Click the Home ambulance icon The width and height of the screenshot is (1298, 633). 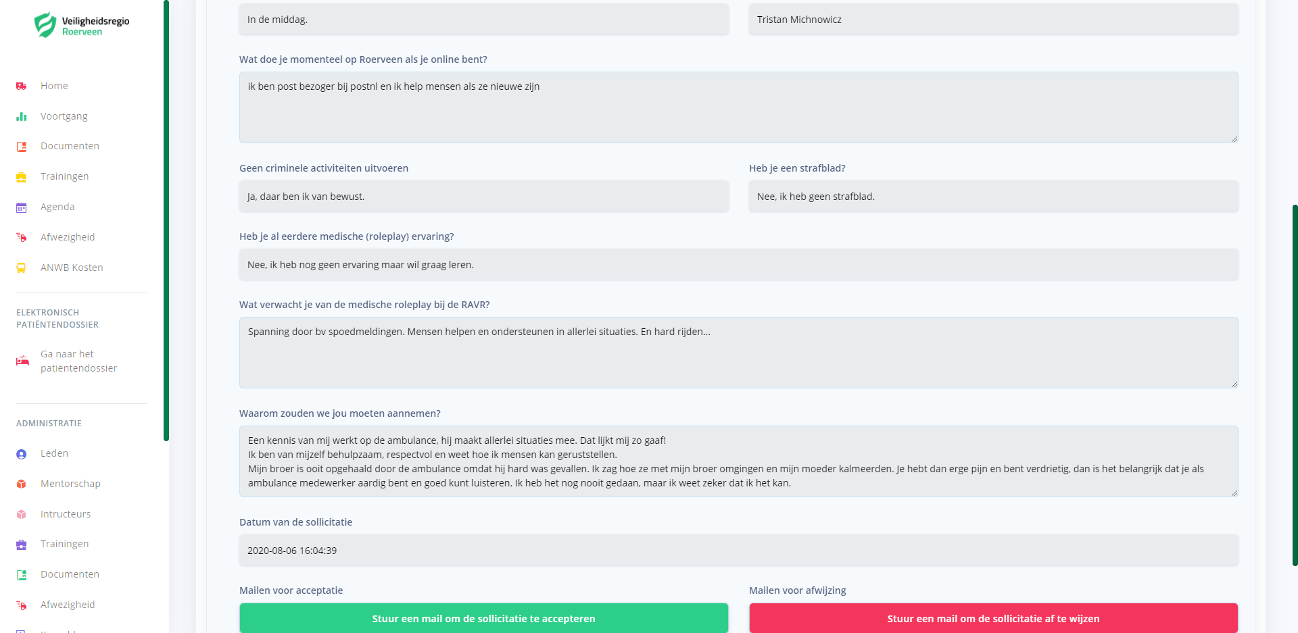(22, 86)
